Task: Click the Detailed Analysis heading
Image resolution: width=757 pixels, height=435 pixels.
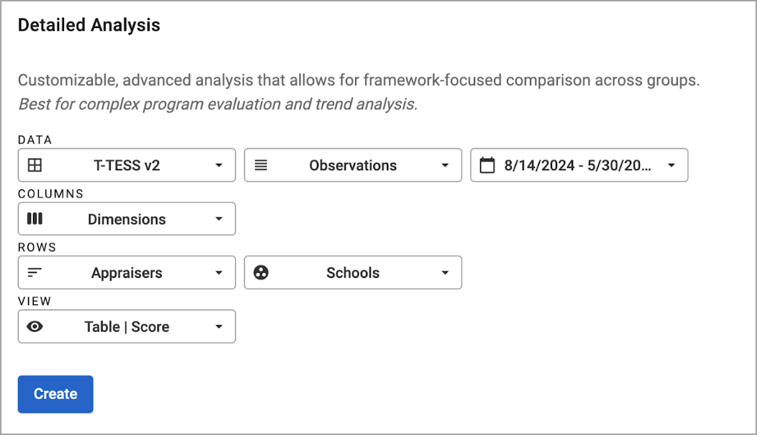Action: [89, 25]
